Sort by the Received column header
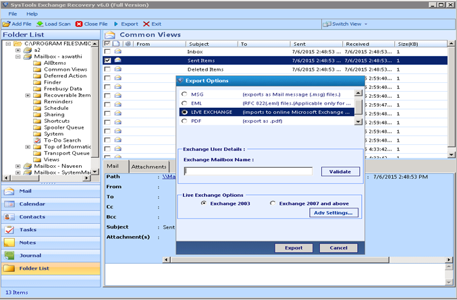Viewport: 457px width, 300px height. pyautogui.click(x=369, y=44)
